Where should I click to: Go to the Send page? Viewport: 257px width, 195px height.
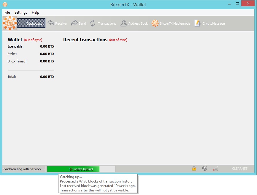tap(79, 23)
